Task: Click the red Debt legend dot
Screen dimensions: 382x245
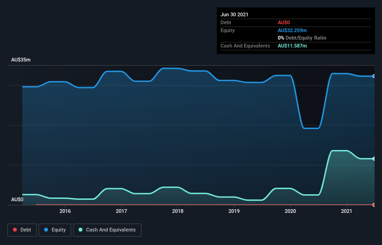Action: pos(15,230)
